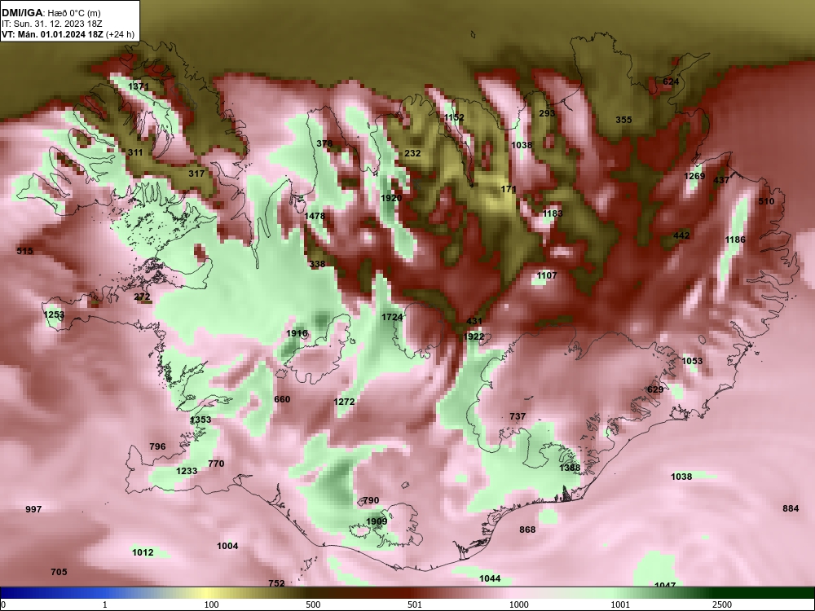The image size is (815, 611).
Task: Click the map value 1478
Action: coord(315,216)
